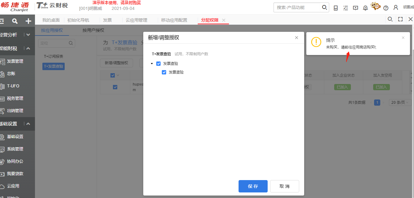Viewport: 414px width, 198px height.
Task: Open the task checklist icon
Action: [346, 8]
